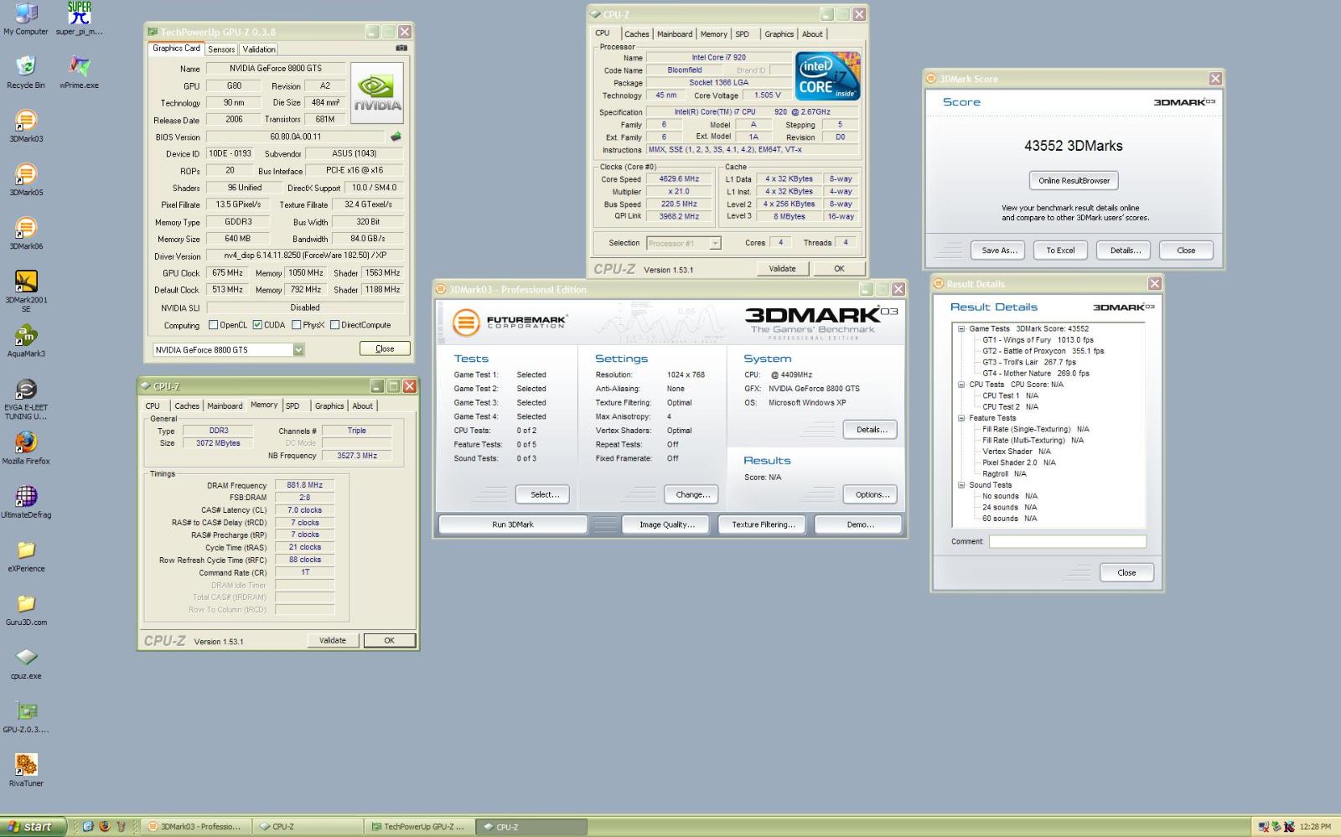Viewport: 1341px width, 837px height.
Task: Switch to Sensors tab in GPU-Z
Action: click(x=221, y=49)
